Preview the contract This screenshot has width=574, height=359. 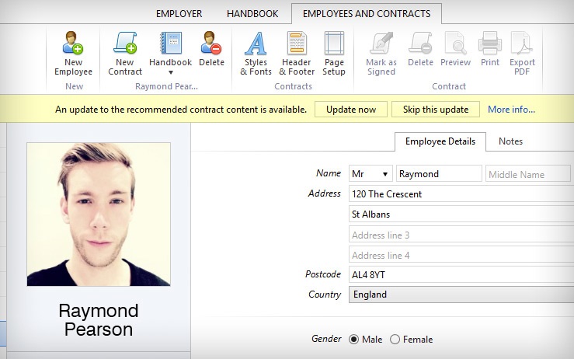[455, 49]
